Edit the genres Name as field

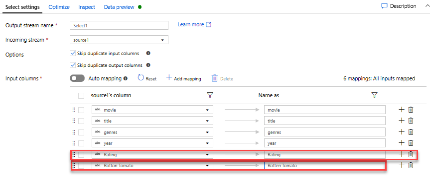tap(325, 132)
